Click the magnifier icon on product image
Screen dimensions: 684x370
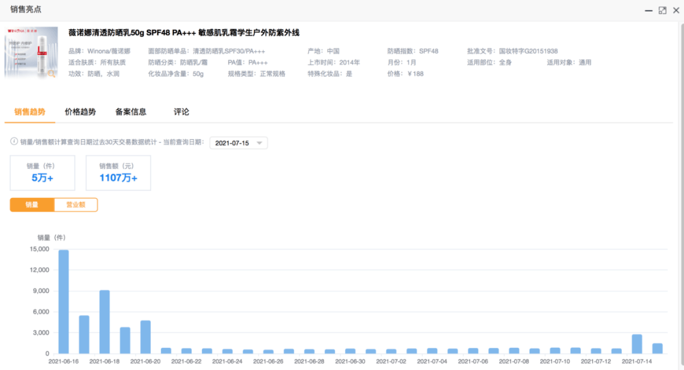click(51, 73)
